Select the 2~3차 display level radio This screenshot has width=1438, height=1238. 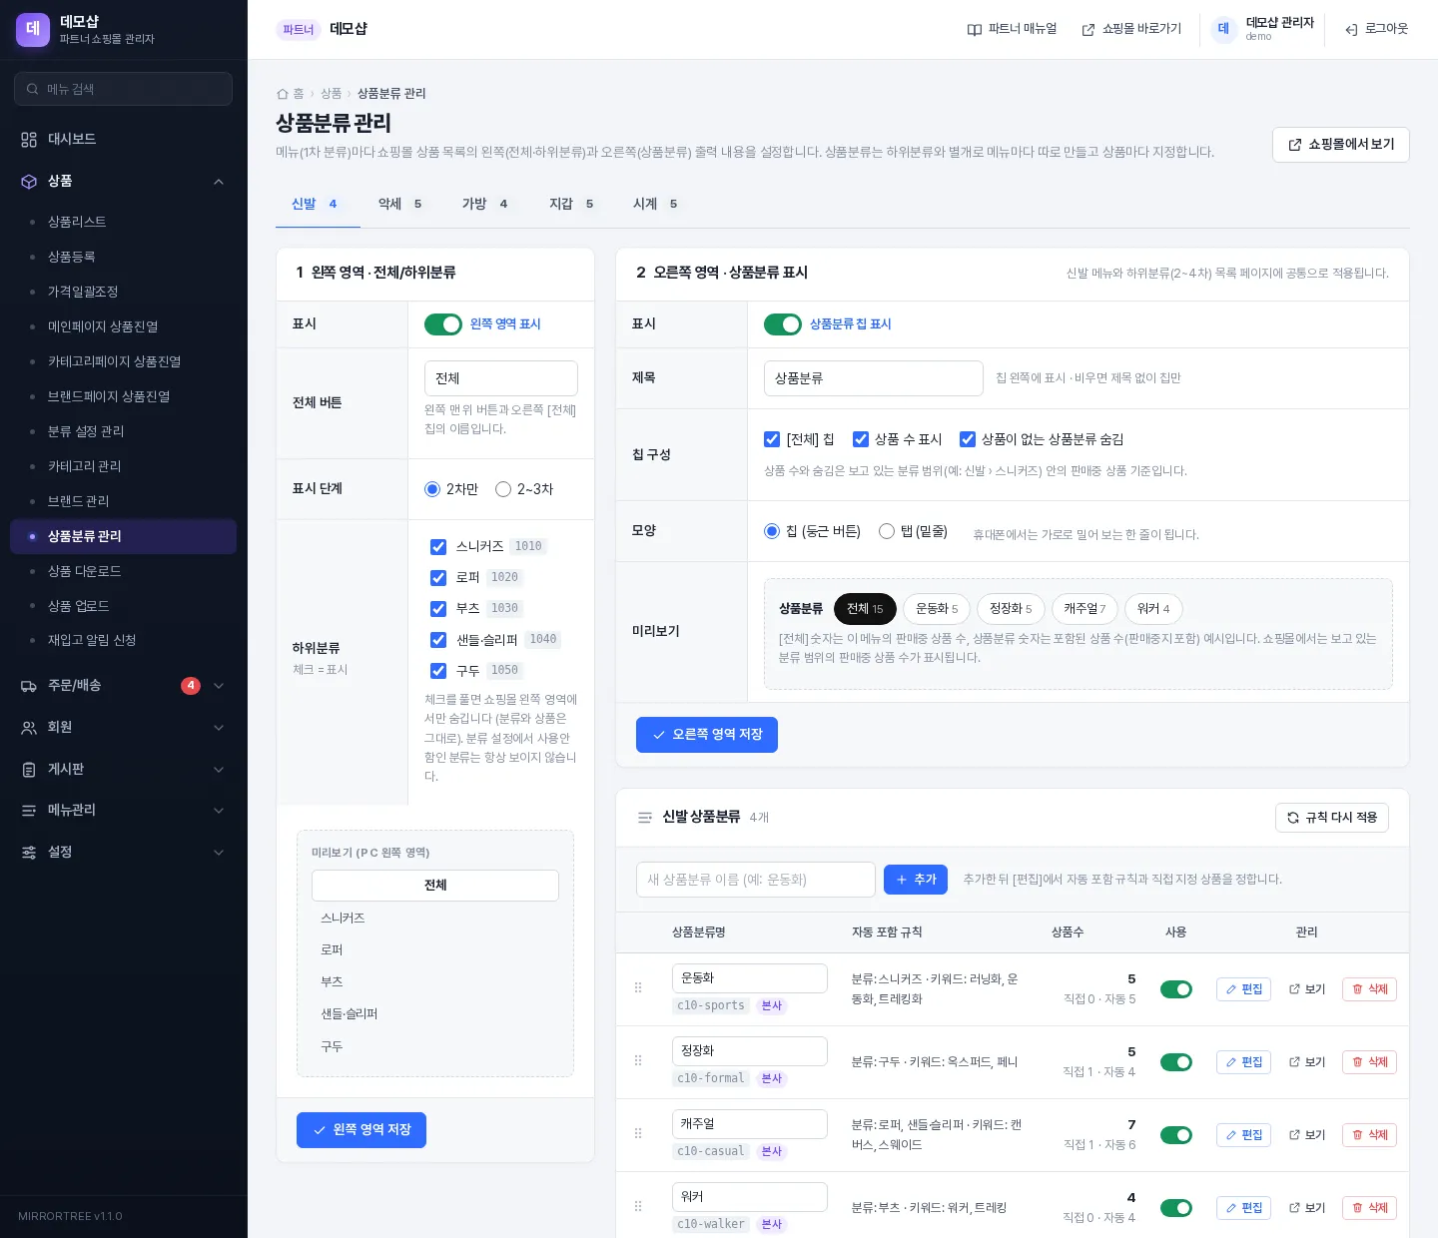point(503,489)
